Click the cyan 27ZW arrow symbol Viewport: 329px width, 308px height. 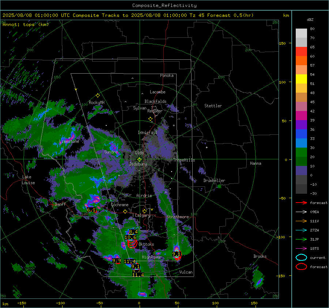click(x=301, y=230)
